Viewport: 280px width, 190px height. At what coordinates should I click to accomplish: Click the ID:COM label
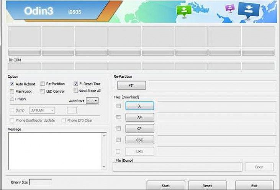[15, 60]
